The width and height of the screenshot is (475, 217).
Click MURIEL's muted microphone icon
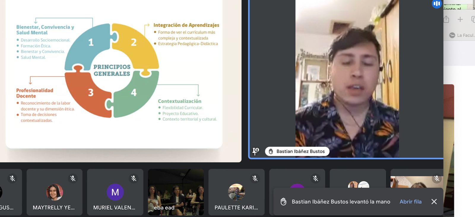coord(134,178)
